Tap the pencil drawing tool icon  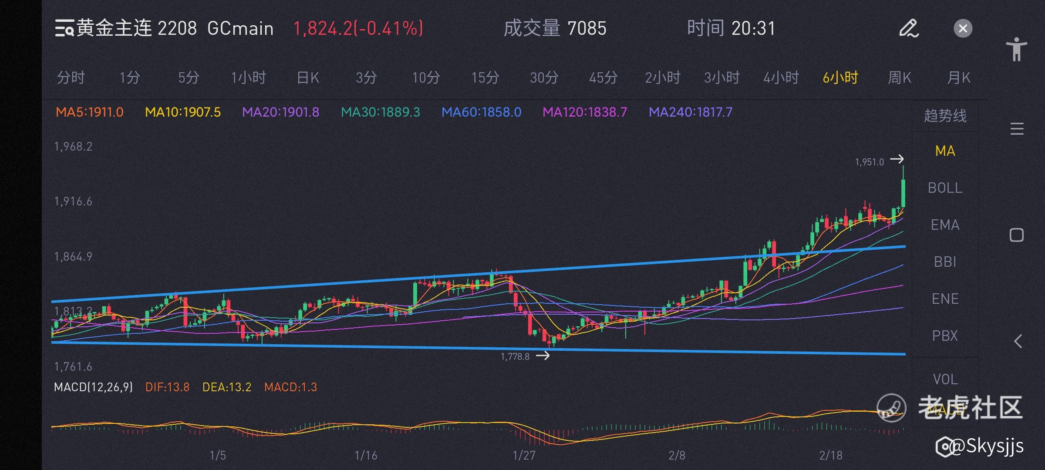(909, 29)
